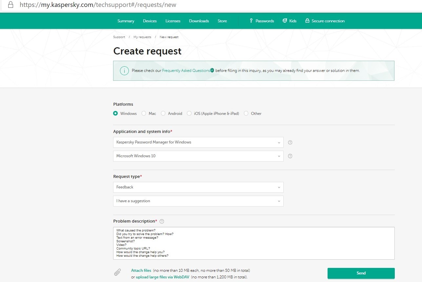Click the mask icon beside Kids
422x282 pixels.
point(285,21)
